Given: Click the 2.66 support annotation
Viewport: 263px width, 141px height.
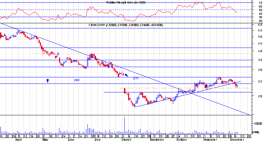Looking at the screenshot, I should point(77,80).
